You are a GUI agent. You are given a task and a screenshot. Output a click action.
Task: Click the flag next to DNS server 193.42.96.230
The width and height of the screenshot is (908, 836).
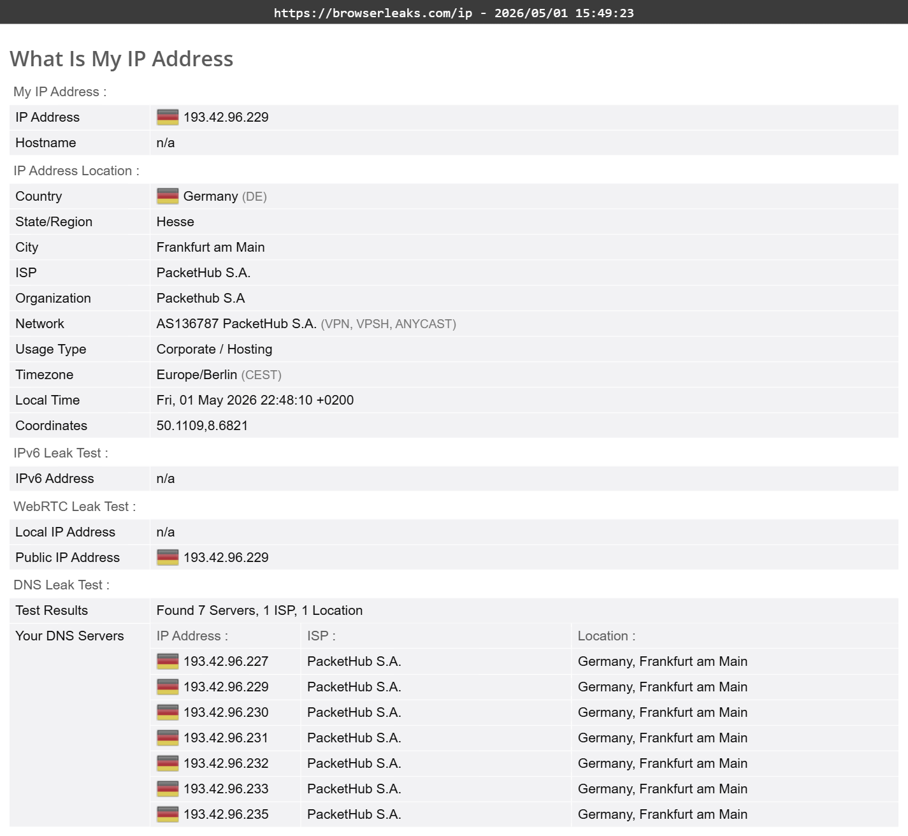click(x=168, y=712)
